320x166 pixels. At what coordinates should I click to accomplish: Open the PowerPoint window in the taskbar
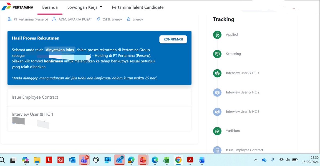point(142,160)
